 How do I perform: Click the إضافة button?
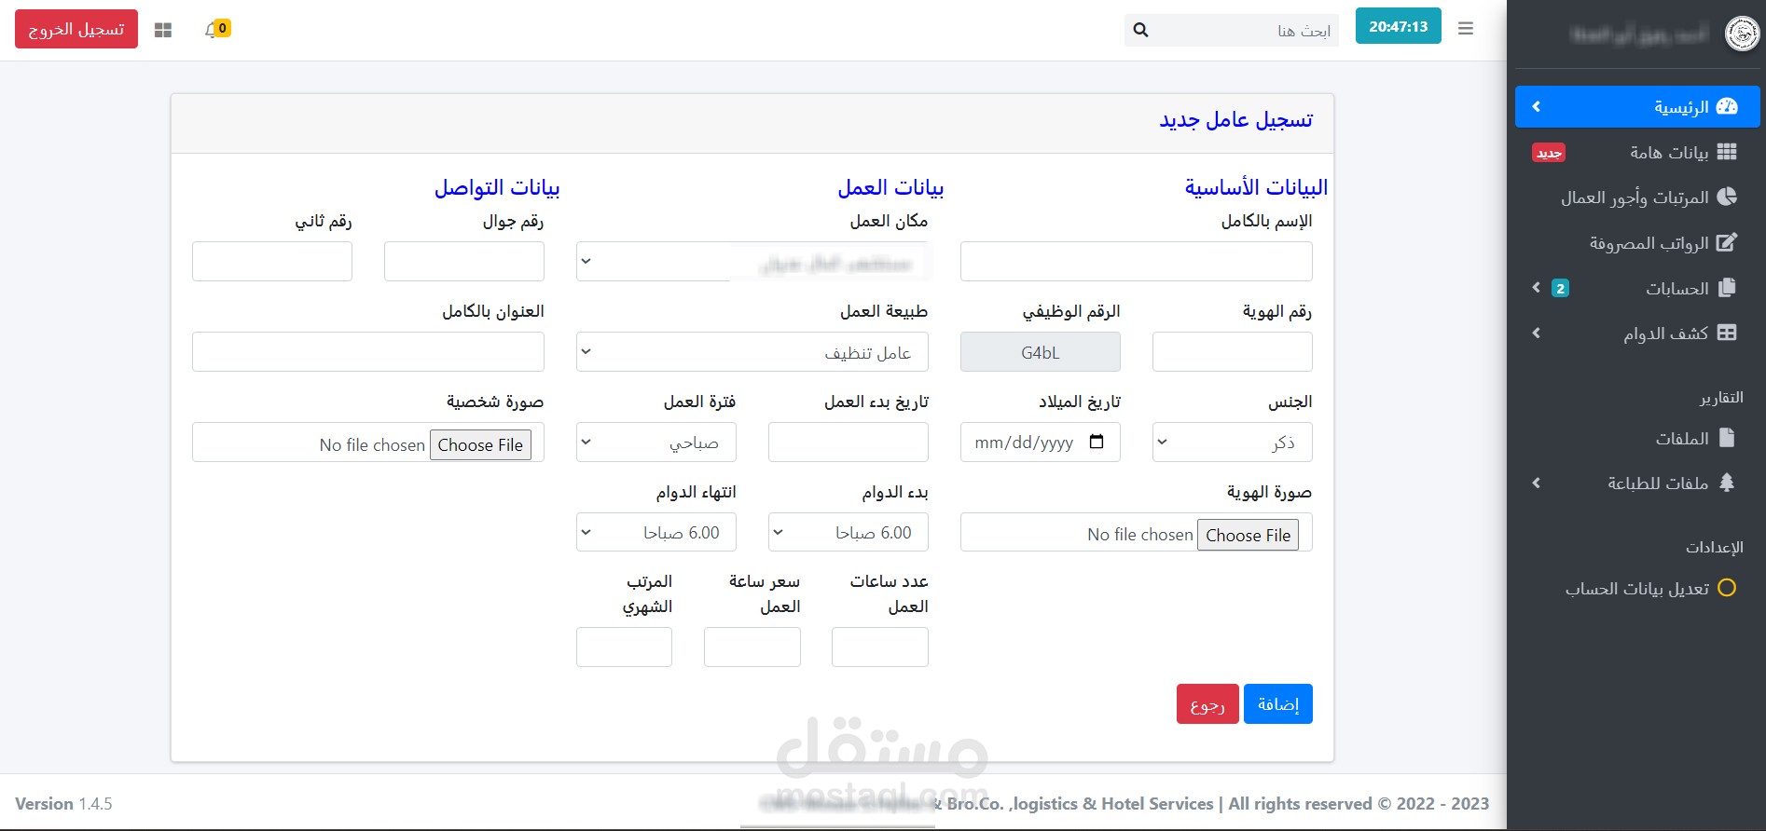1278,703
